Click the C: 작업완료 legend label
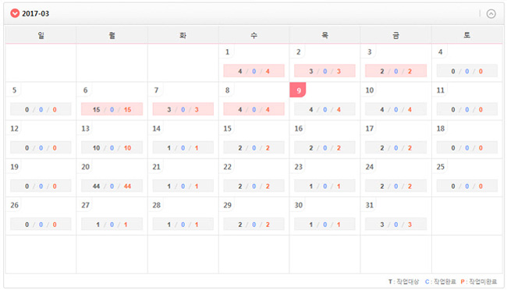The width and height of the screenshot is (507, 290). coord(441,281)
